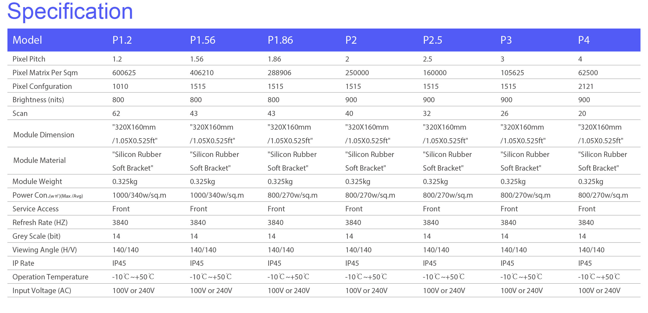648x313 pixels.
Task: Click the Specification heading
Action: tap(70, 12)
